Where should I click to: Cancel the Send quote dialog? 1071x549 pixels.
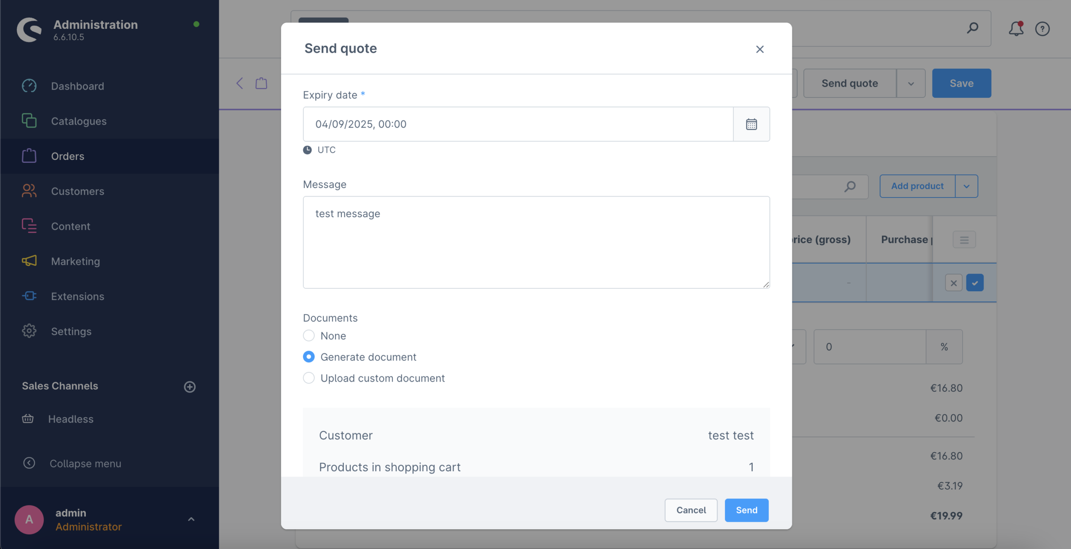[691, 510]
